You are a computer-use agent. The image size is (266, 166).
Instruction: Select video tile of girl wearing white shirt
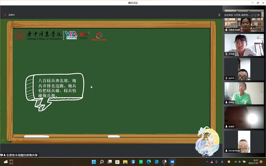pyautogui.click(x=244, y=45)
